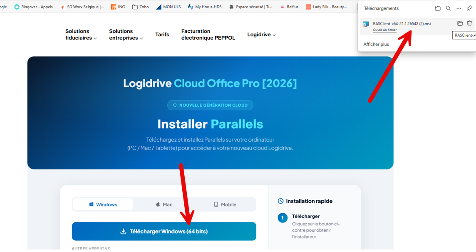Viewport: 476px width, 252px height.
Task: Click the Installer Parallels heading
Action: point(210,124)
